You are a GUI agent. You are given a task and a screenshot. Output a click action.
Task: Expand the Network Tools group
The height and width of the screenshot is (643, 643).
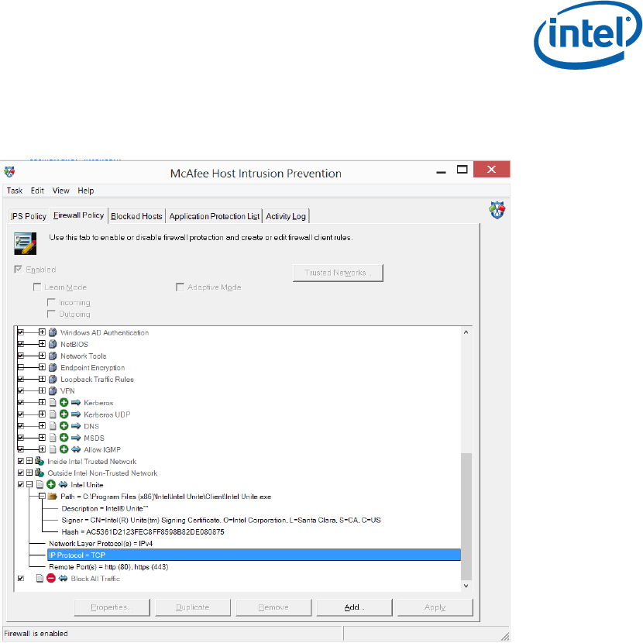coord(42,355)
